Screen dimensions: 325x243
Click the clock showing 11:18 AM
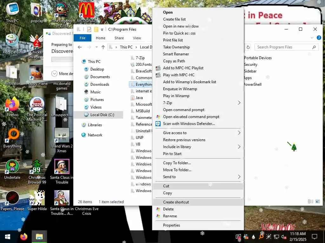[x=298, y=234]
